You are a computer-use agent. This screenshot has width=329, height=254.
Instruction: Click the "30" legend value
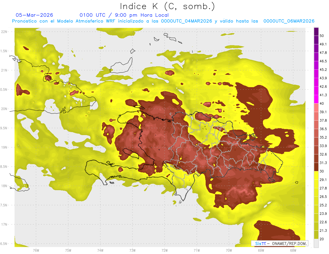click(x=322, y=171)
